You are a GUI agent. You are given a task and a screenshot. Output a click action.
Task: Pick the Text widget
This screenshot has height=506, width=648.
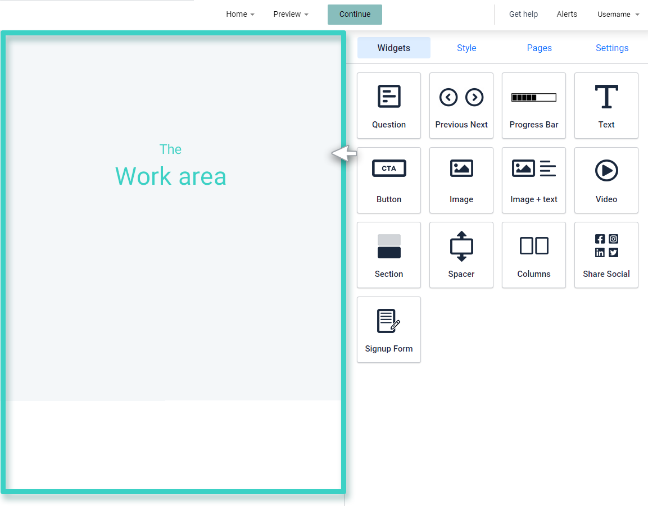click(606, 106)
